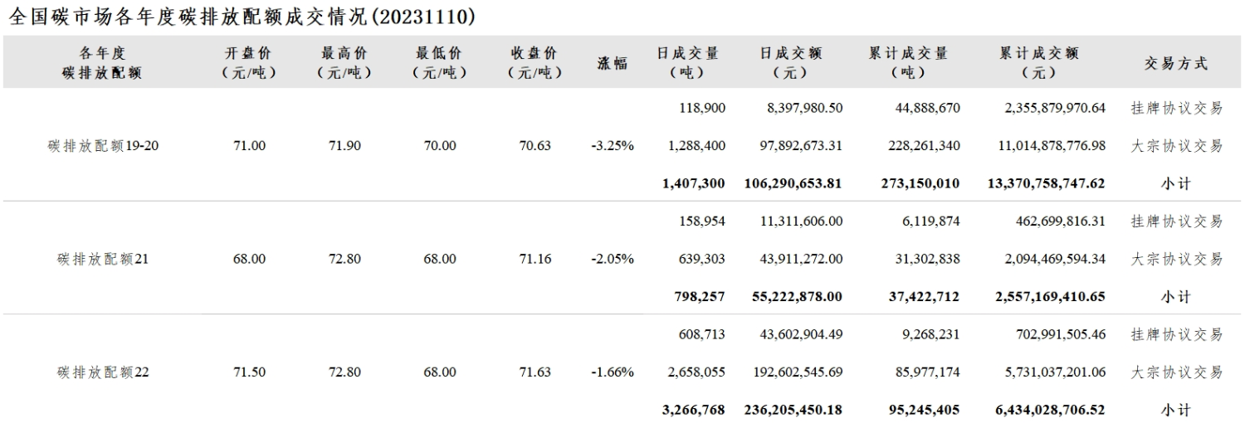
Task: Click the 碳排放配额21 row label
Action: (103, 259)
